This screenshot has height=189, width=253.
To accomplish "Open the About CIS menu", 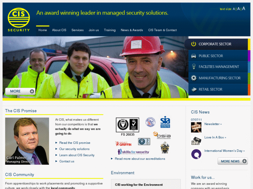I will coord(59,30).
